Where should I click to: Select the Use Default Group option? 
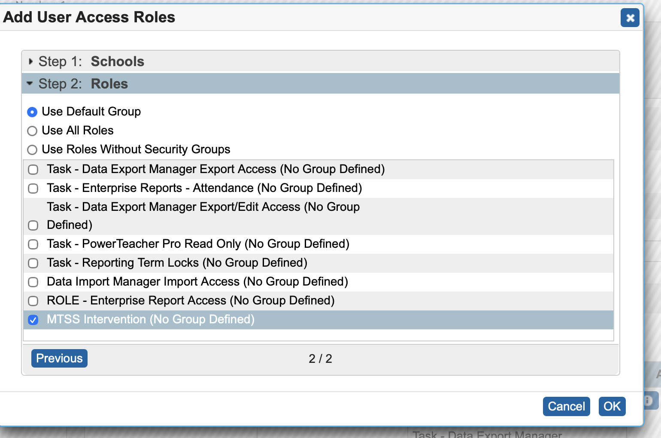click(x=32, y=112)
